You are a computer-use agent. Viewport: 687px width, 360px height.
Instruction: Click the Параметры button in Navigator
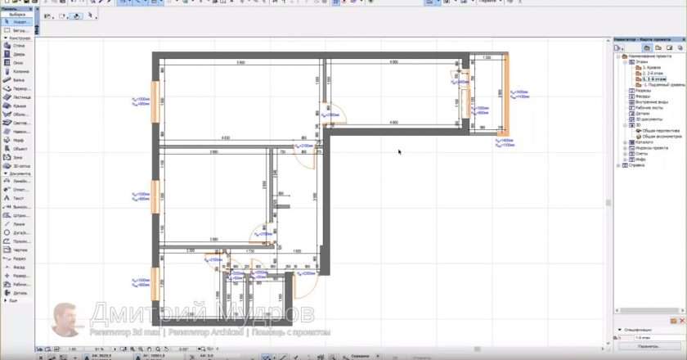(649, 346)
